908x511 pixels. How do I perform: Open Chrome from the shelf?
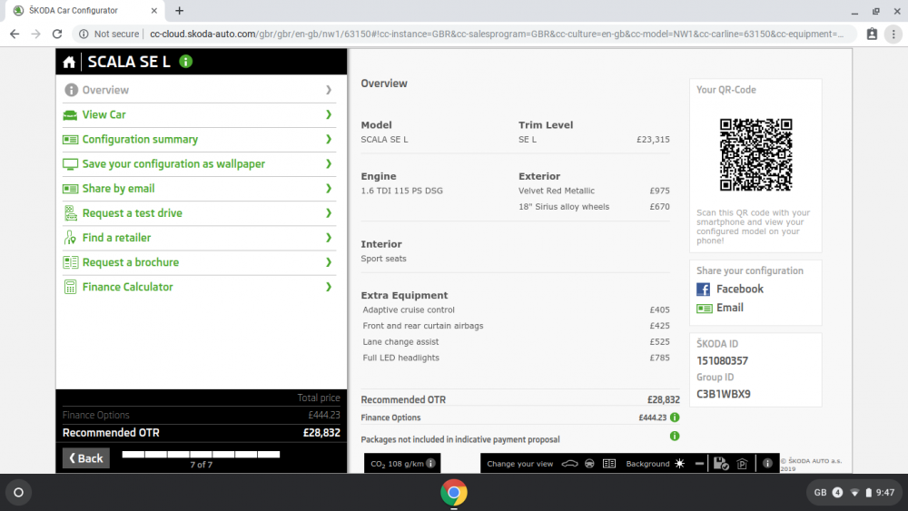[453, 493]
